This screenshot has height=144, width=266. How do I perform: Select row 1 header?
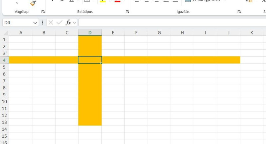4,39
